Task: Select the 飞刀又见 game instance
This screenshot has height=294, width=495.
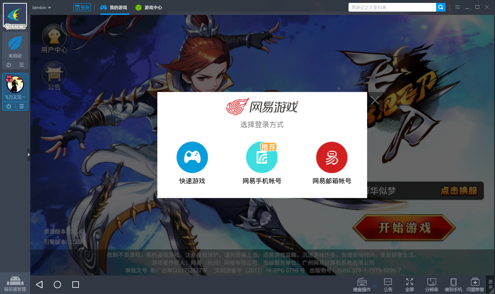Action: click(x=15, y=87)
